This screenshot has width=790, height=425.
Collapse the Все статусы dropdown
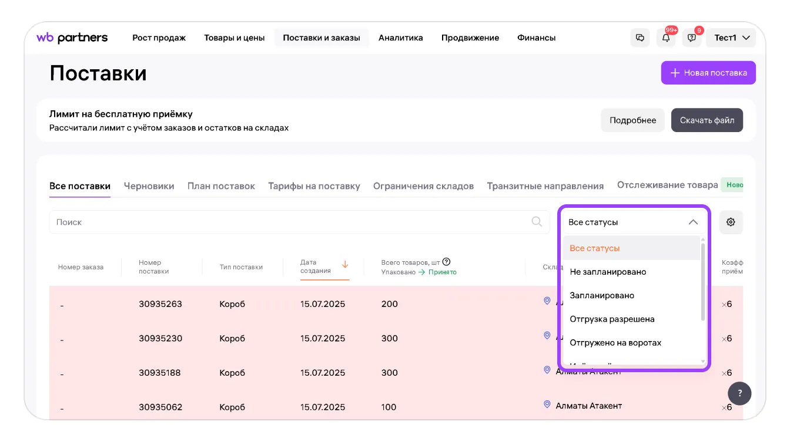[693, 222]
